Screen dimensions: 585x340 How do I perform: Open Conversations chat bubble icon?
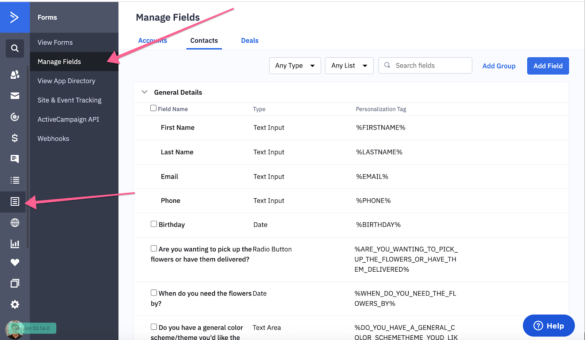[15, 159]
